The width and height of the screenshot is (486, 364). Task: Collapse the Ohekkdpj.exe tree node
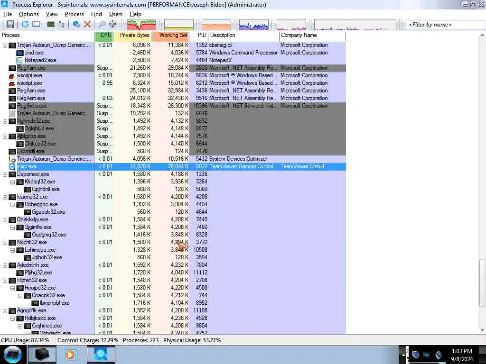click(x=5, y=220)
